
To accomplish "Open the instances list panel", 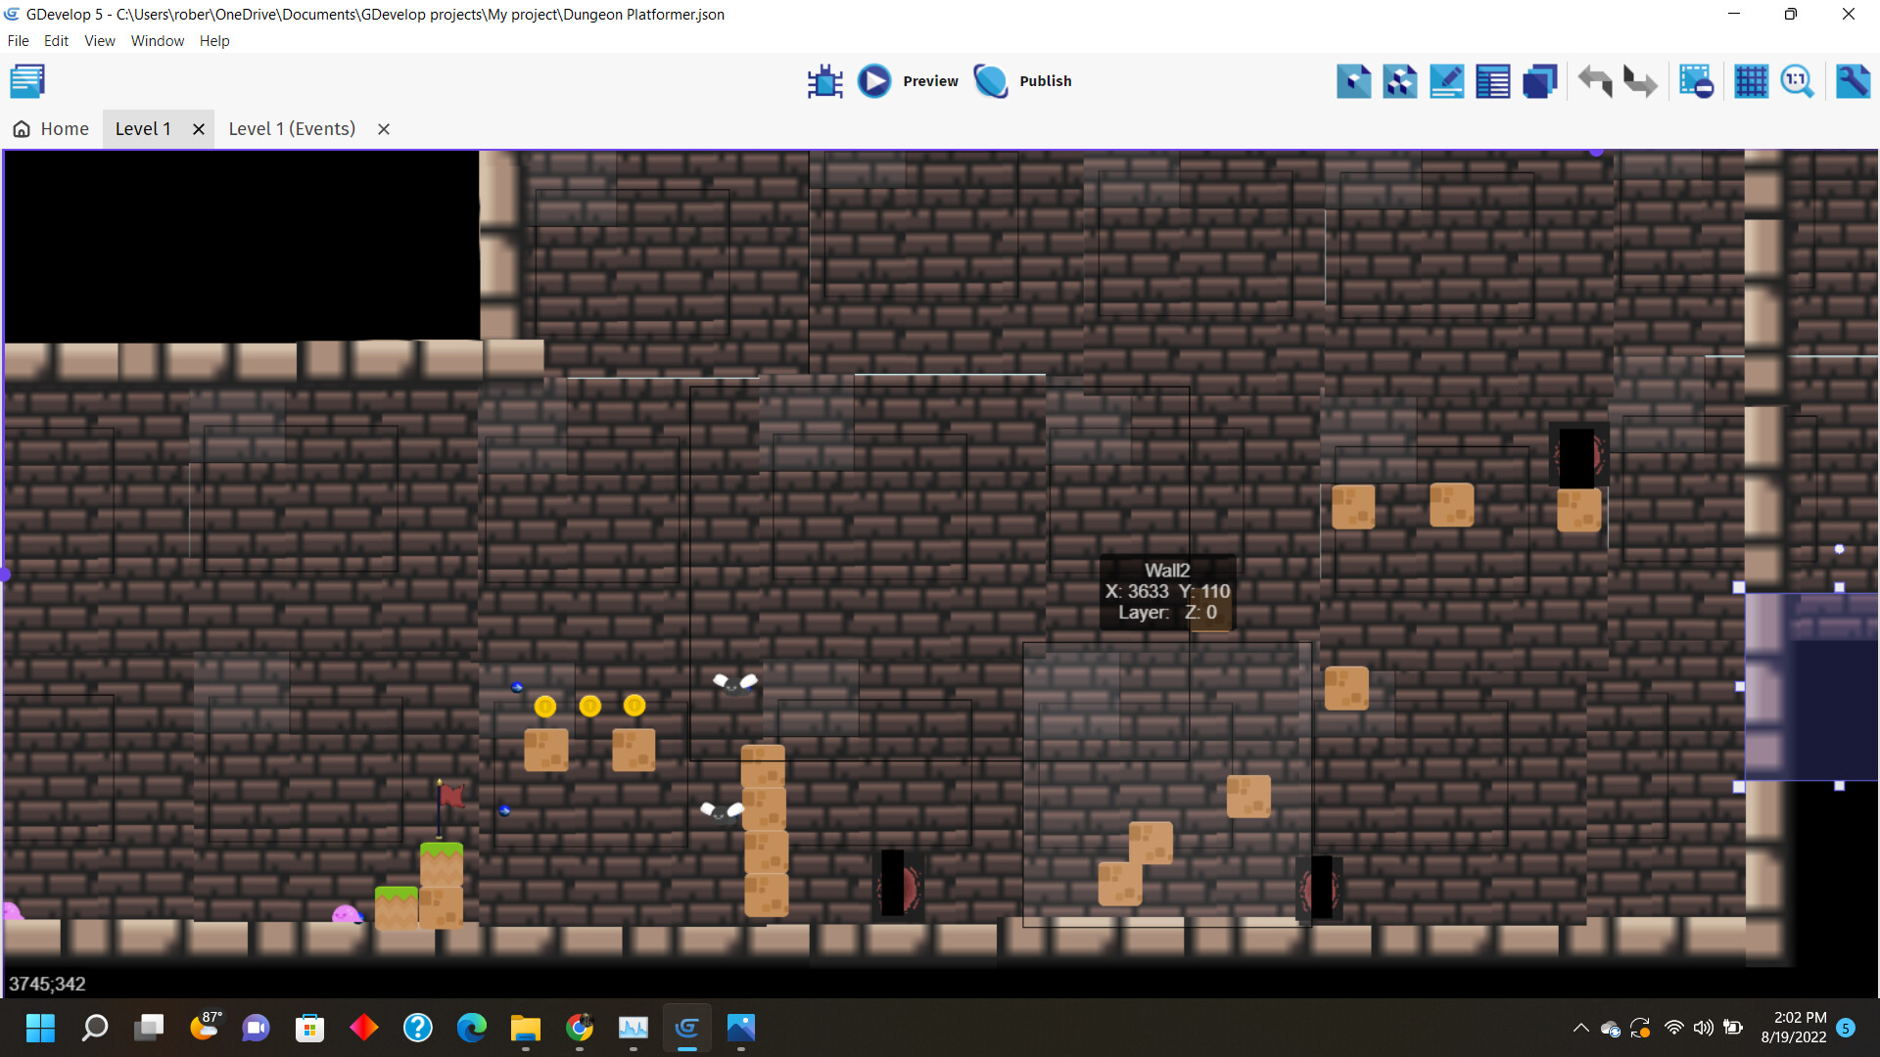I will point(1492,80).
